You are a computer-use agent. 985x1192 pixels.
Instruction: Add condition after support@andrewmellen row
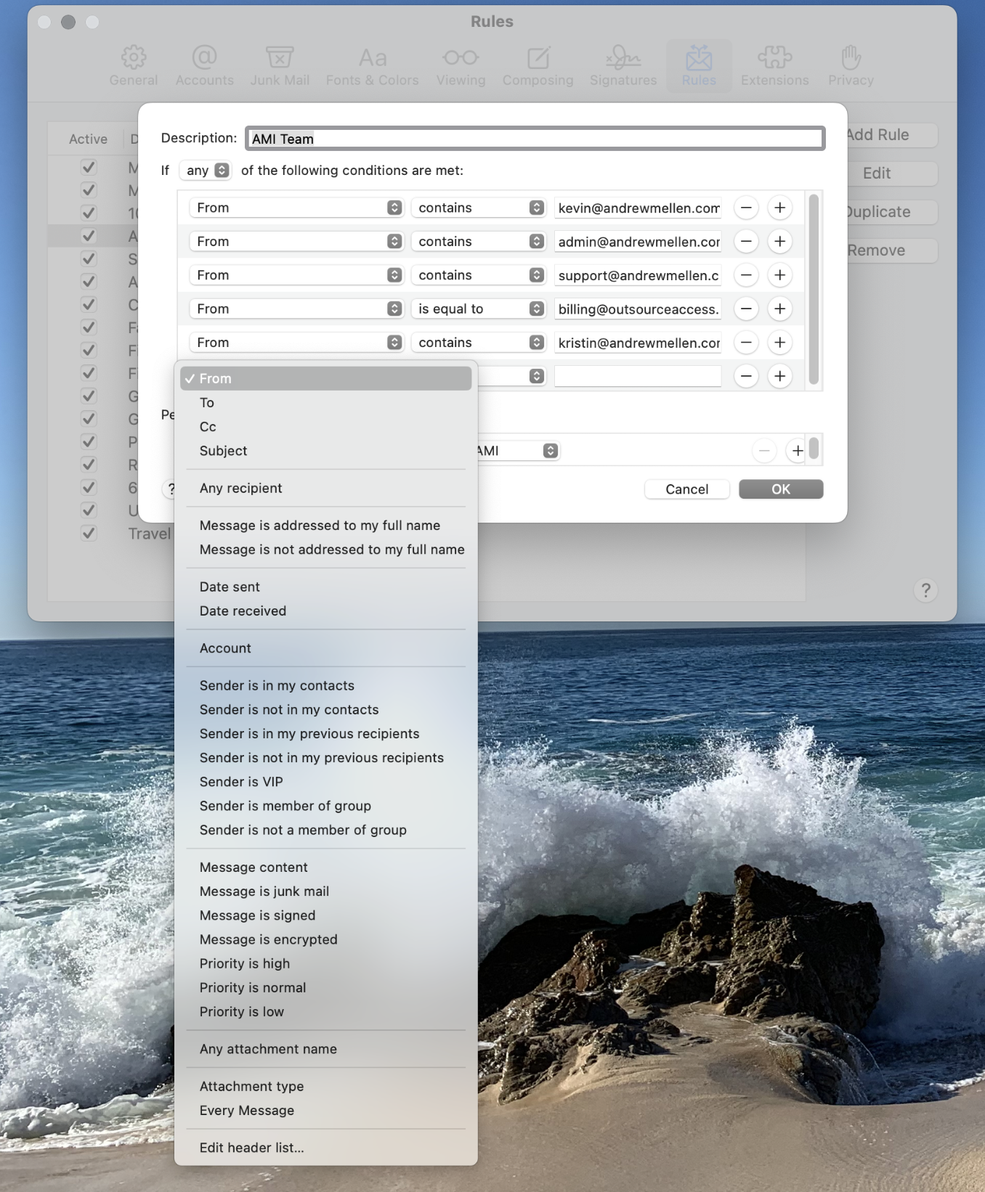[779, 275]
